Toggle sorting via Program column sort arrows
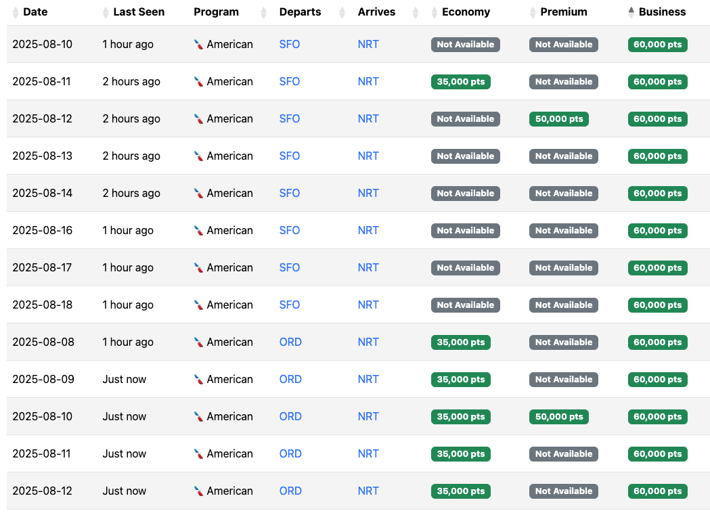The image size is (710, 515). [x=263, y=13]
